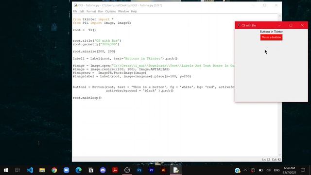Open the Edit menu in IDLE
The height and width of the screenshot is (175, 311).
(x=82, y=11)
